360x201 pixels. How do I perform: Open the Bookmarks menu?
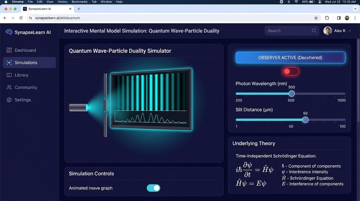pos(80,2)
